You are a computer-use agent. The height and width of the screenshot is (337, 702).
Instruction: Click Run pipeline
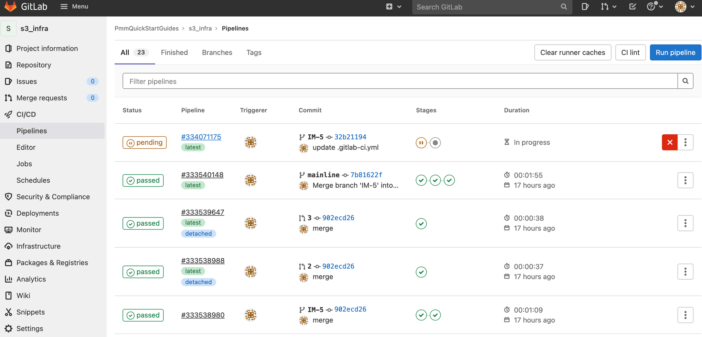coord(675,52)
